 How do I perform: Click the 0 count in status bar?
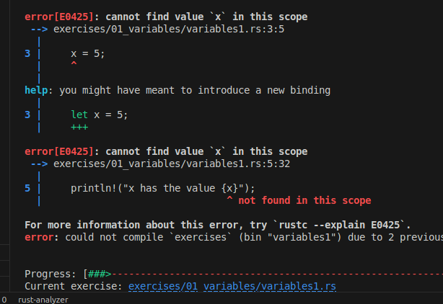(x=4, y=299)
